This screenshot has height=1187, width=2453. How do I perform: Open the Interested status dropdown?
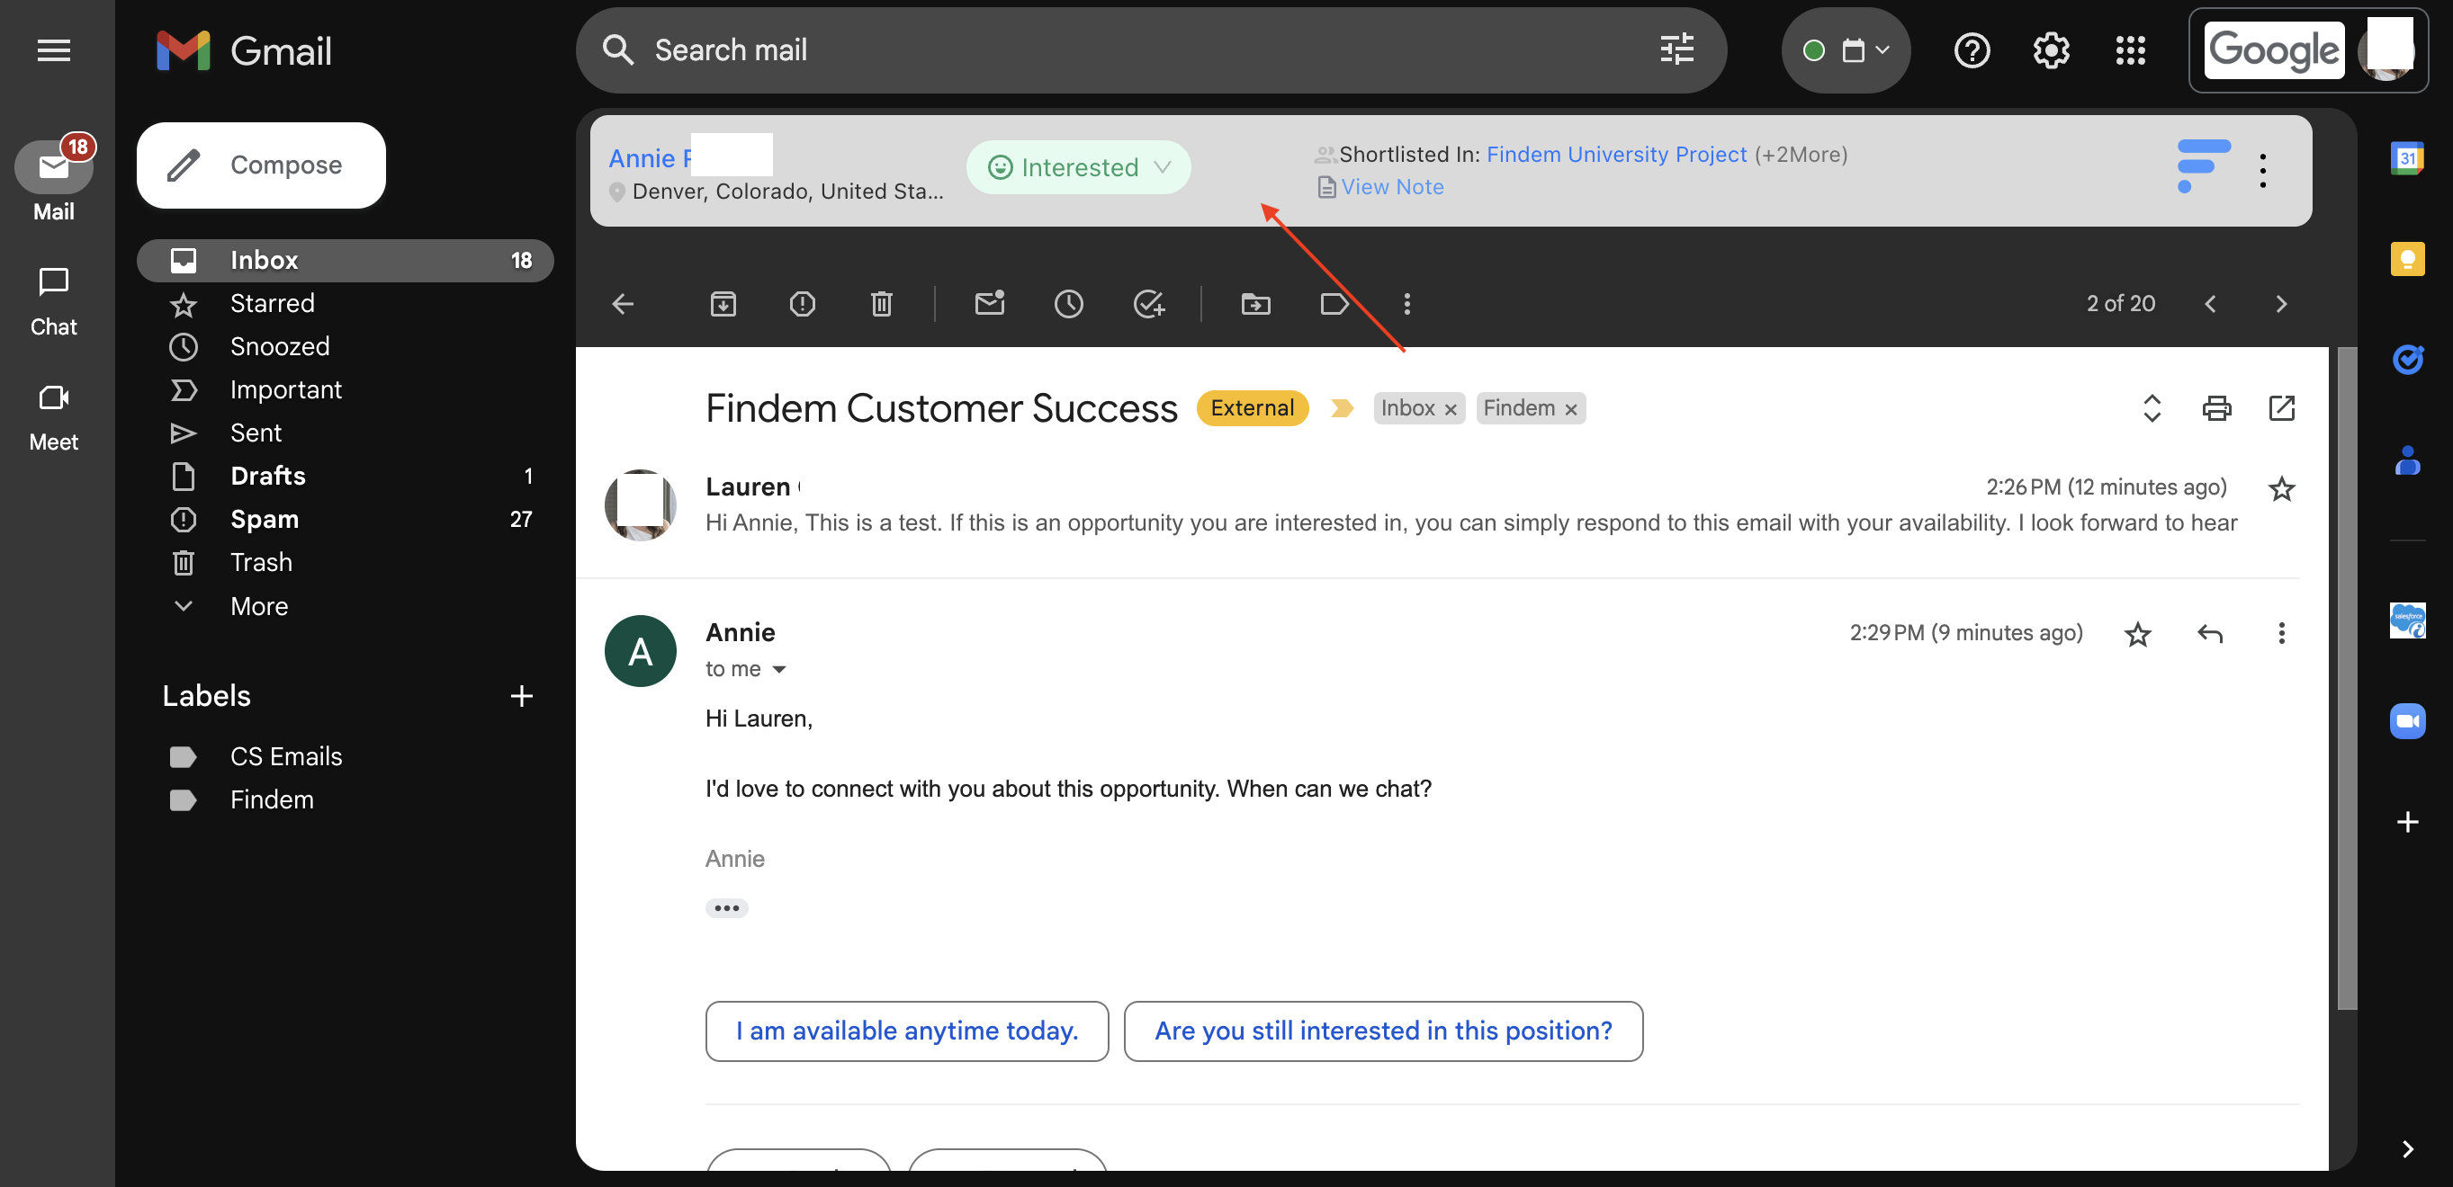[x=1077, y=167]
